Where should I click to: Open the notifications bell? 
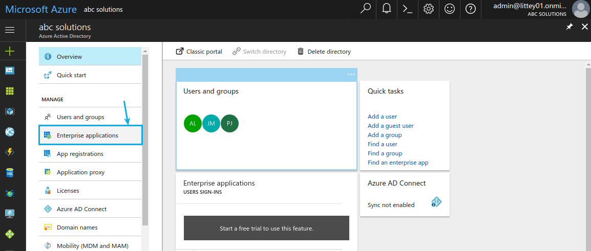tap(386, 9)
